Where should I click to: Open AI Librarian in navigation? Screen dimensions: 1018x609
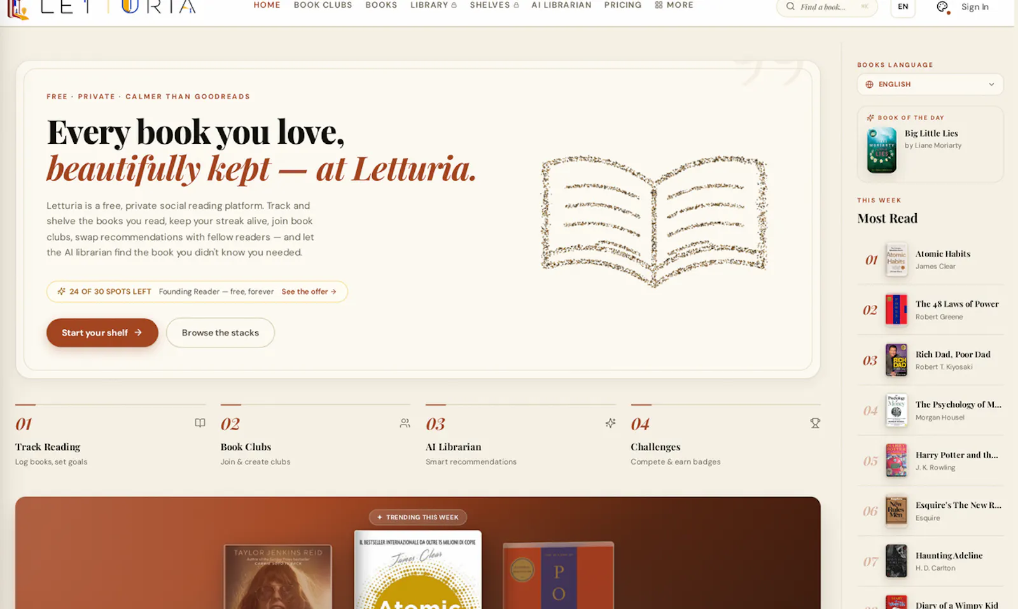[x=561, y=5]
